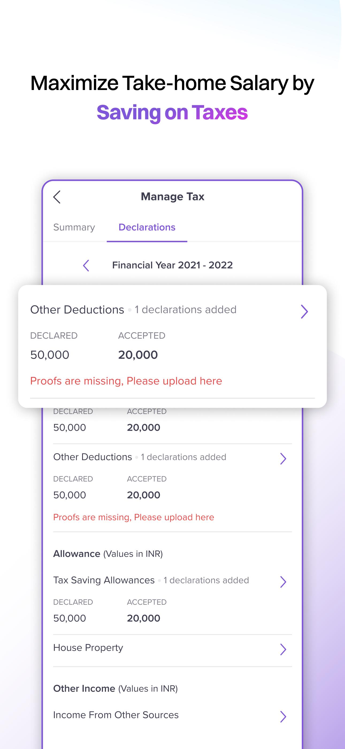
Task: Open House Property row label
Action: pyautogui.click(x=88, y=648)
